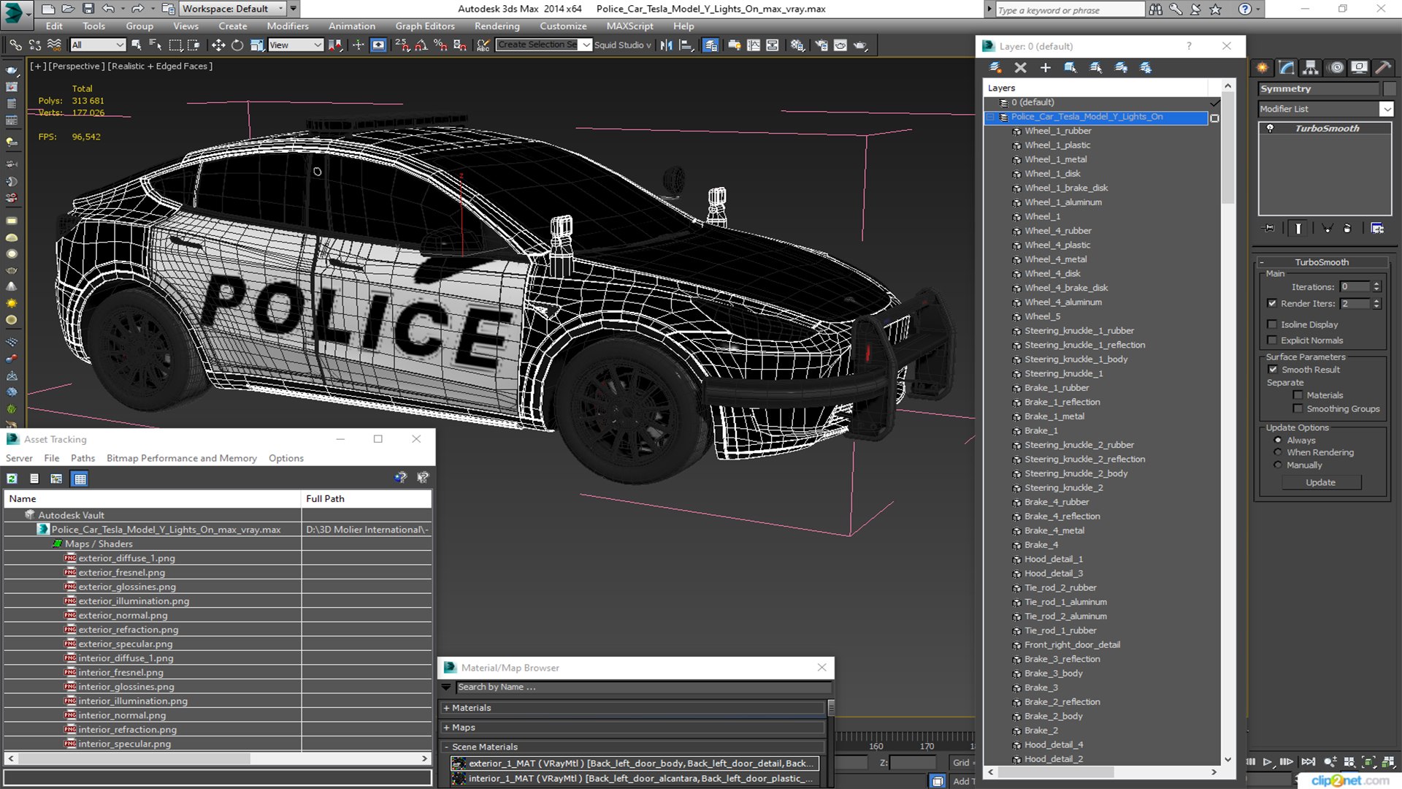Select the When Rendering update option
This screenshot has height=789, width=1402.
click(x=1278, y=453)
